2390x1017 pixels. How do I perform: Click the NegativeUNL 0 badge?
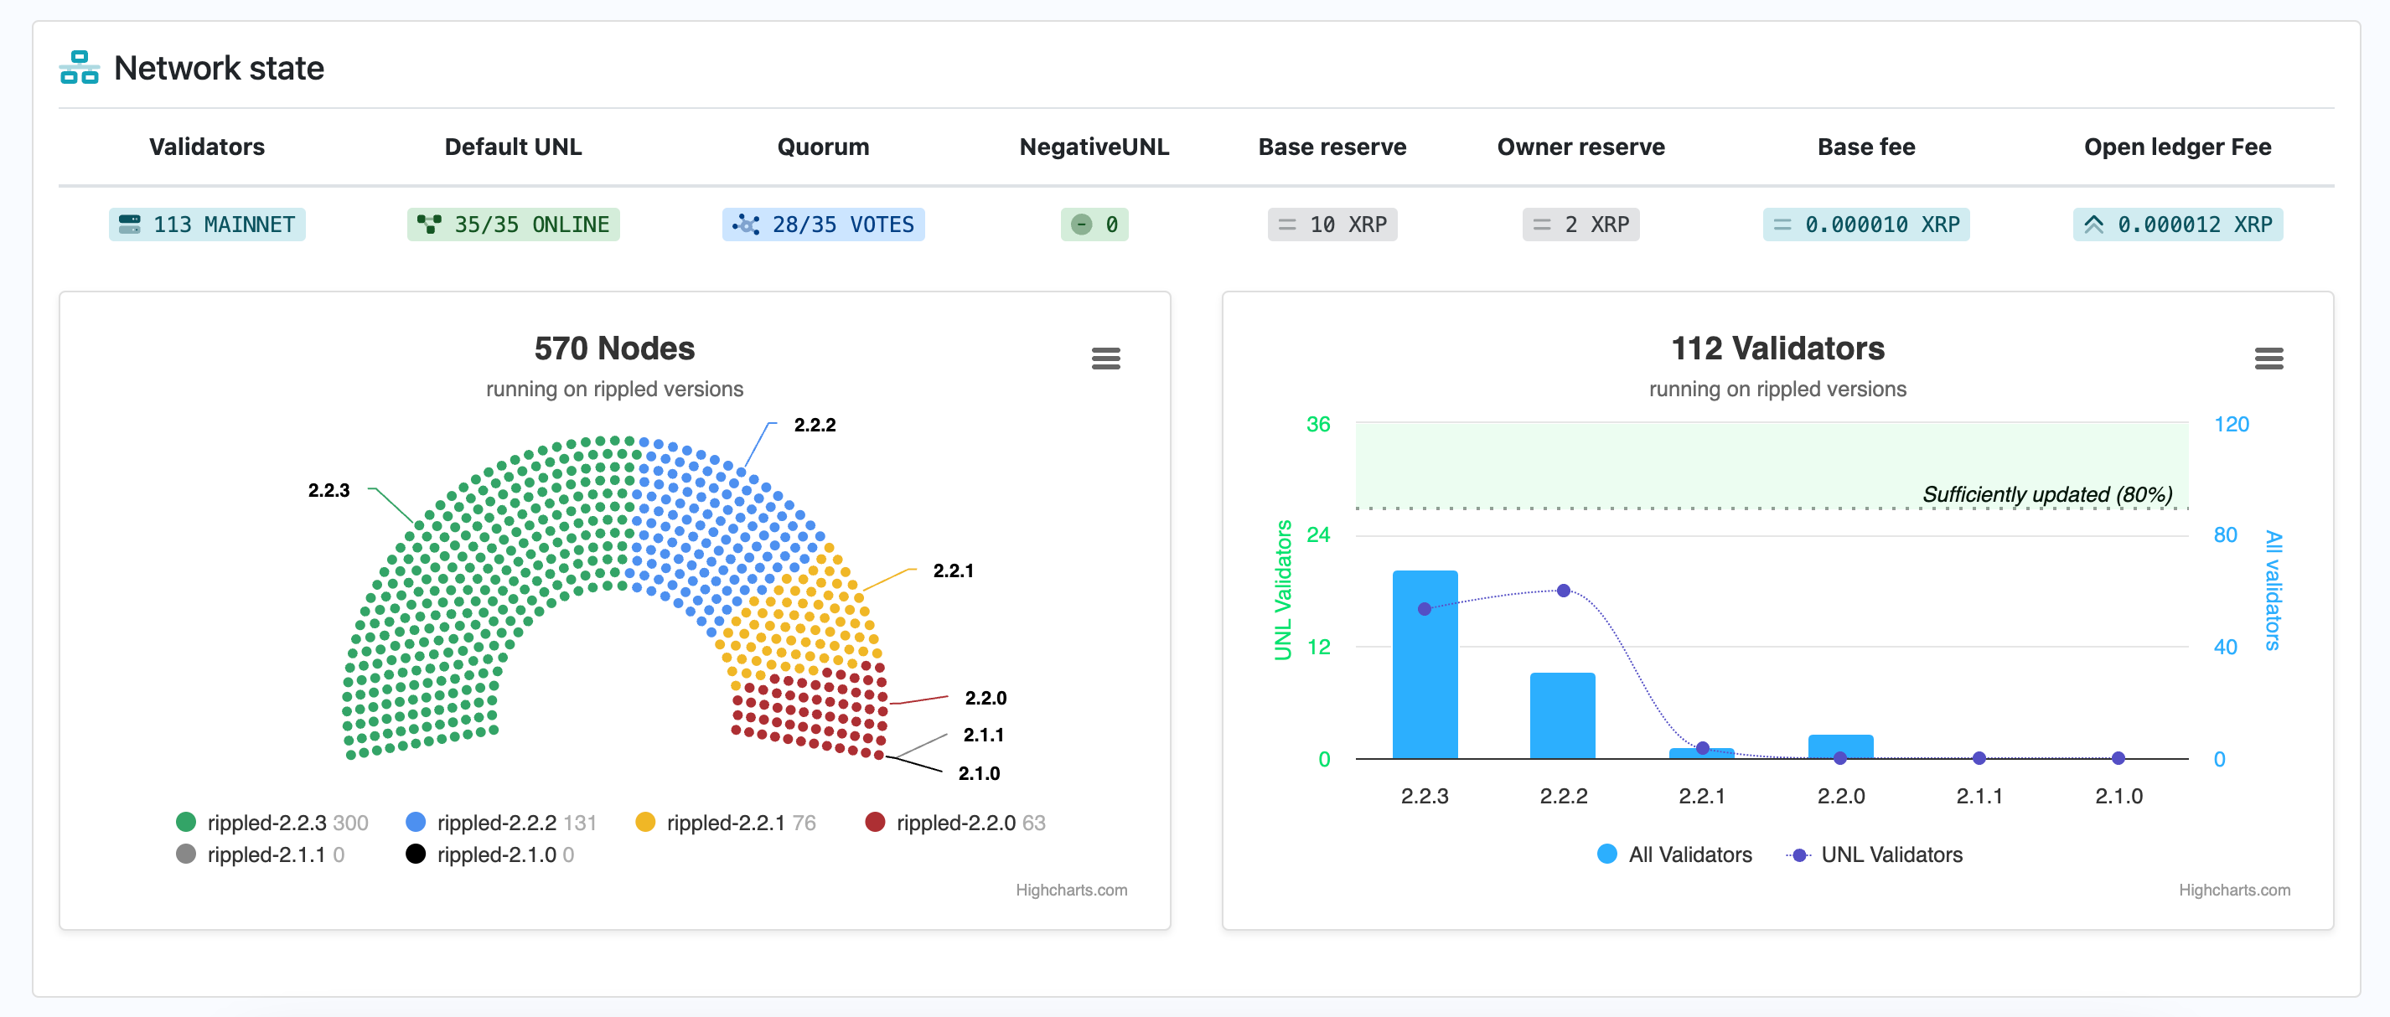1094,225
